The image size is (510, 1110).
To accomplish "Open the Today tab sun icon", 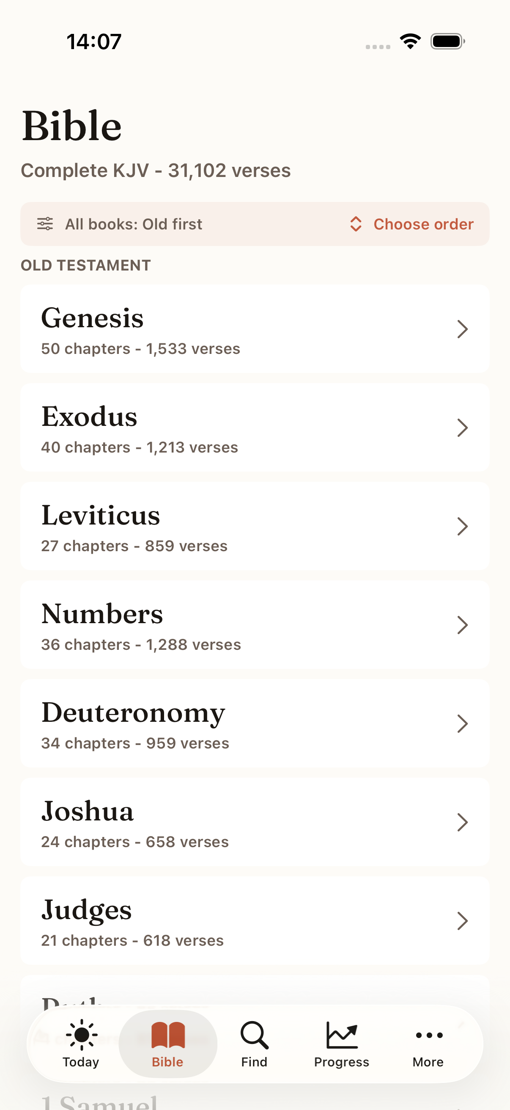I will [81, 1035].
